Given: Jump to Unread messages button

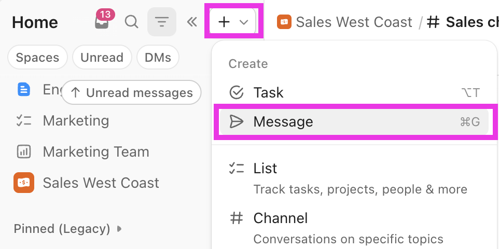Looking at the screenshot, I should tap(131, 92).
